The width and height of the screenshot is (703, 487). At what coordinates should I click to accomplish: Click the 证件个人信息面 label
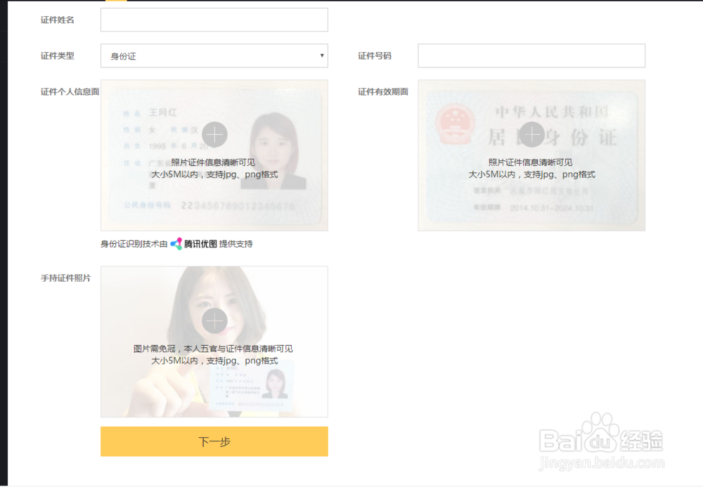70,92
